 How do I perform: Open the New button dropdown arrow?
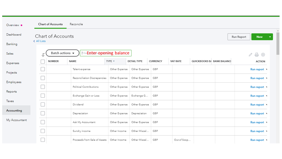pyautogui.click(x=270, y=37)
